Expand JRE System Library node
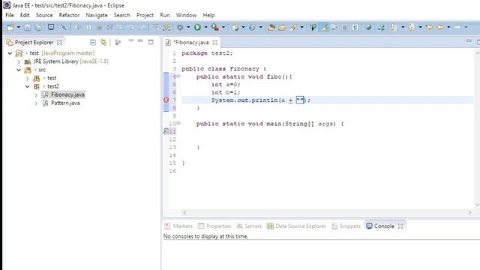This screenshot has height=270, width=480. coord(19,61)
